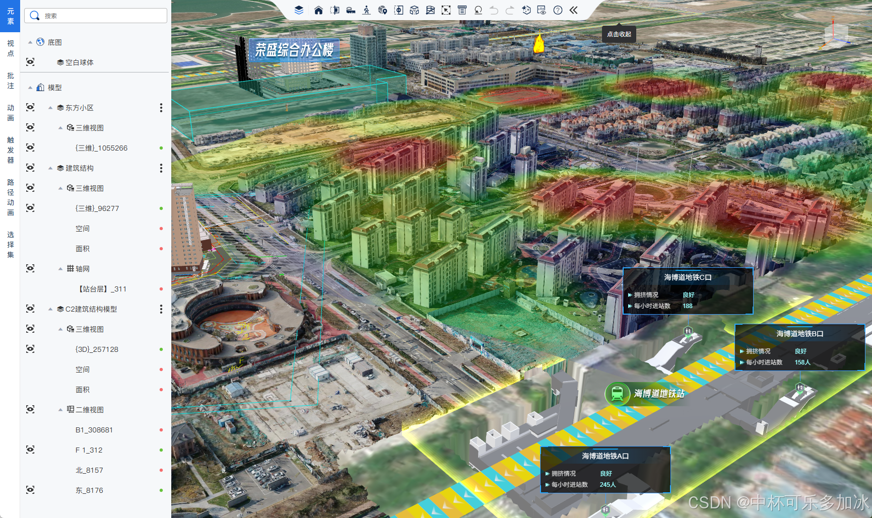Click the 荣盛综合办公楼 building label

click(294, 50)
